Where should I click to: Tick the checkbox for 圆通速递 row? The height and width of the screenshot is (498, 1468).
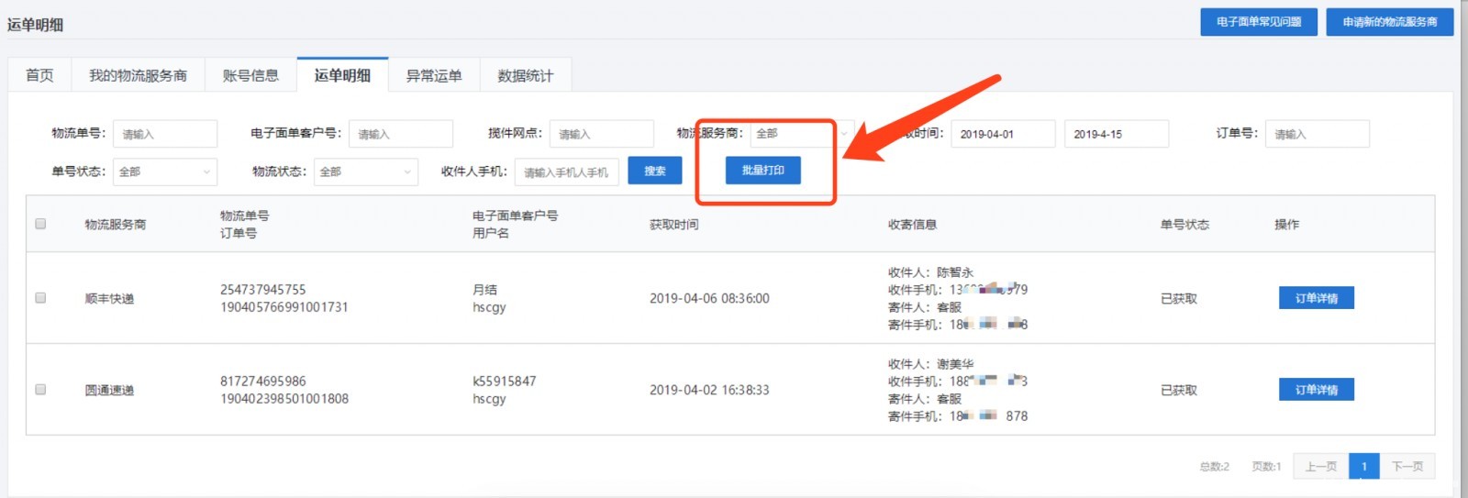click(40, 390)
